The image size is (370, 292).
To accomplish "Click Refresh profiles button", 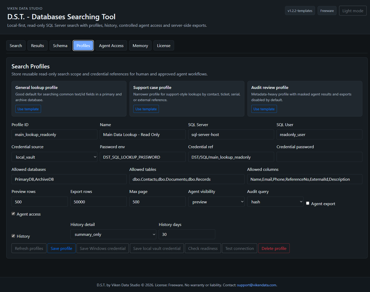I will 29,248.
